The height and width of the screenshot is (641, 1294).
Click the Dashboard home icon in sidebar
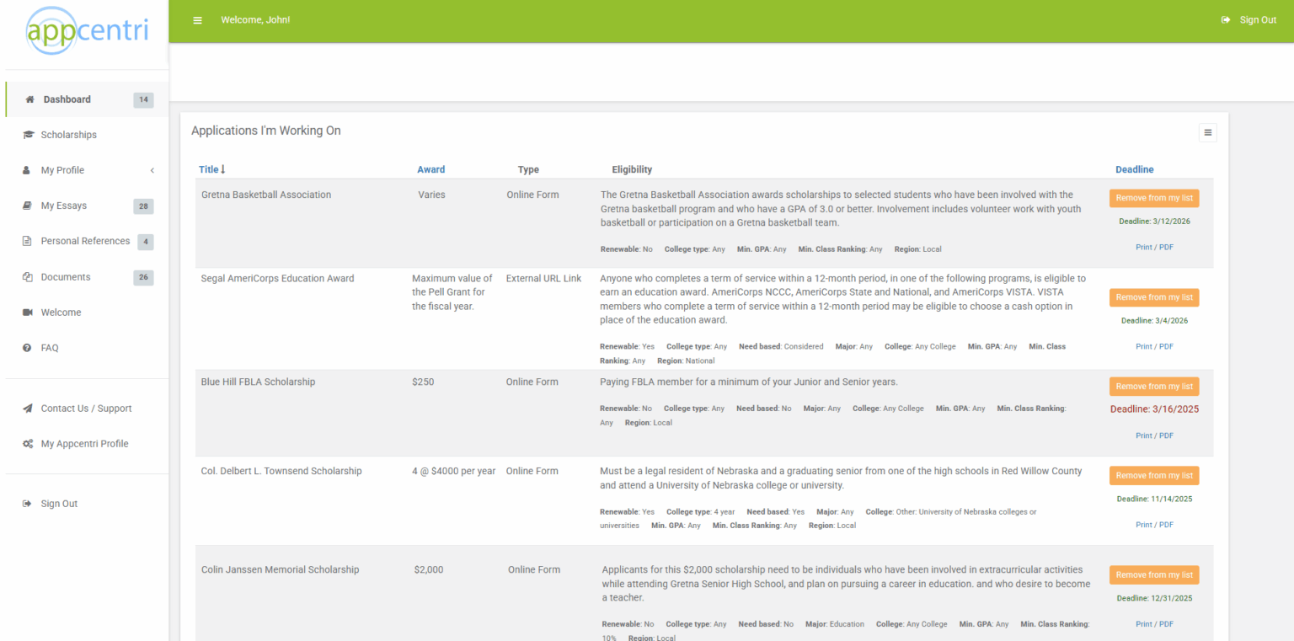[x=29, y=99]
